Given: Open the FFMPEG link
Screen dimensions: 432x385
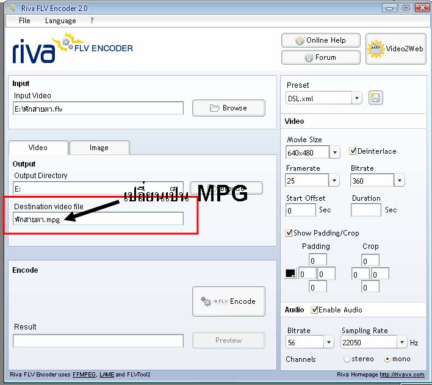Looking at the screenshot, I should pos(84,375).
